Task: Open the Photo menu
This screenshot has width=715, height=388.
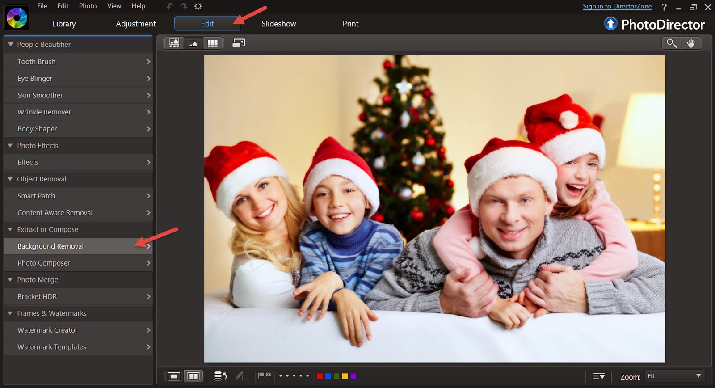Action: pos(88,6)
